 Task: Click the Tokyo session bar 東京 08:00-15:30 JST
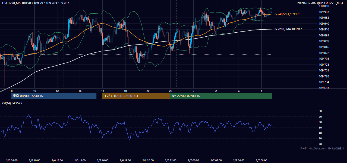[x=54, y=96]
